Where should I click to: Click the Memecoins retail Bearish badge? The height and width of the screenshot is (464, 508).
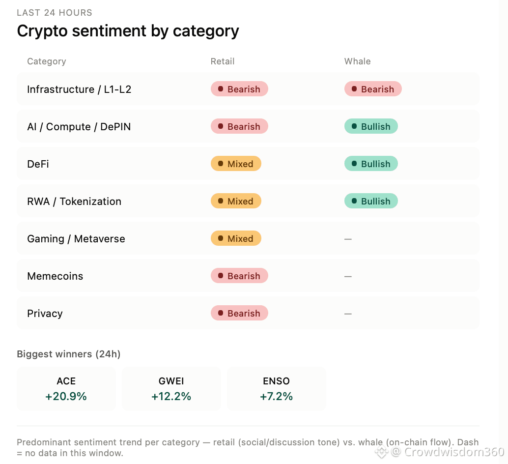point(239,276)
